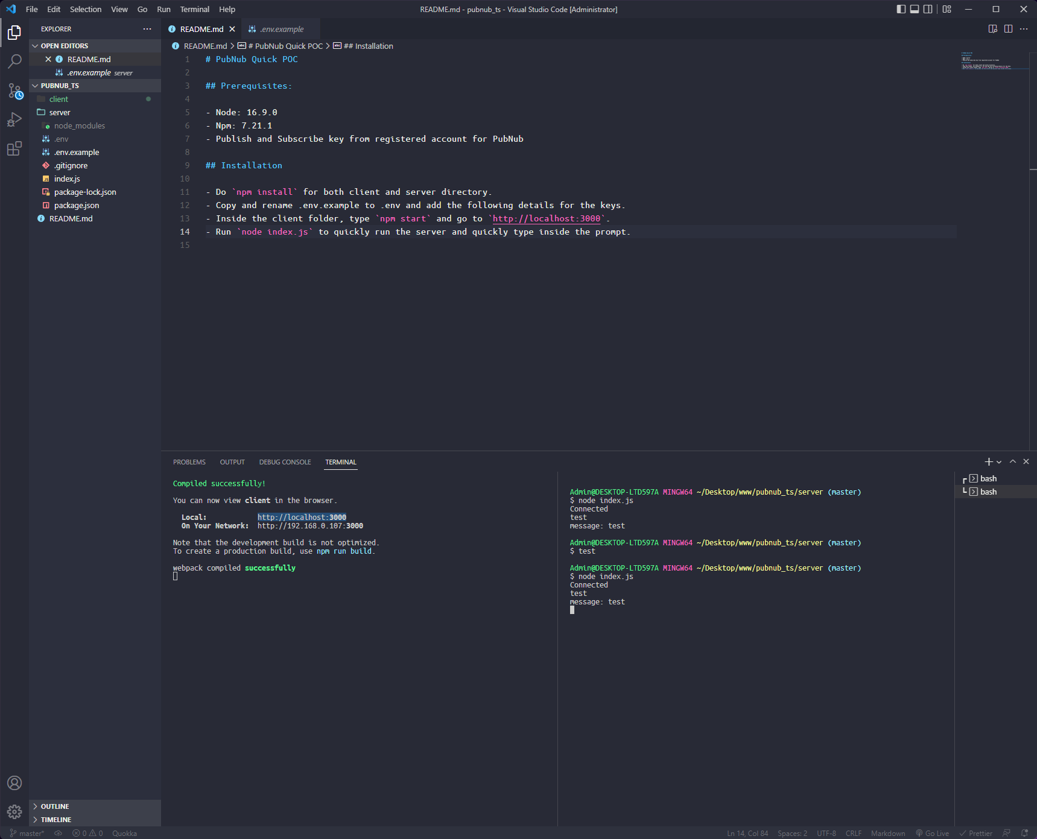Viewport: 1037px width, 839px height.
Task: Open the Selection menu
Action: [86, 9]
